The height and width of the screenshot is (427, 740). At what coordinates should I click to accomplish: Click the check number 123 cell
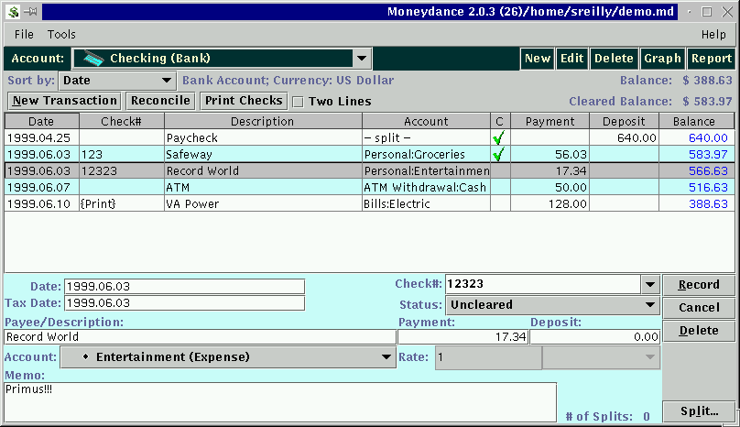121,155
